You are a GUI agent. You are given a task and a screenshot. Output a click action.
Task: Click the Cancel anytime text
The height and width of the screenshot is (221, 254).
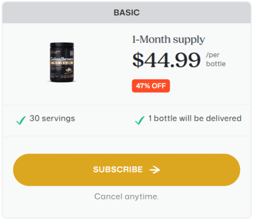tap(127, 196)
